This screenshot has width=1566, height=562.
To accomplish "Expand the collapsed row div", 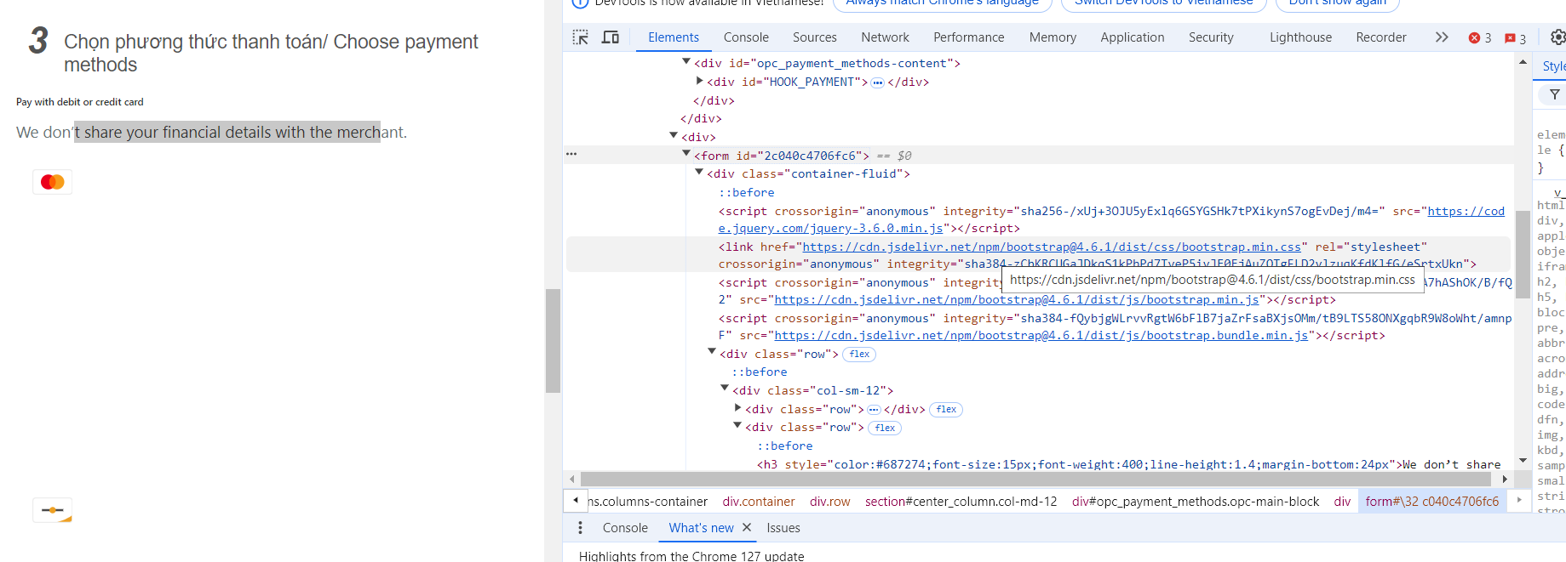I will tap(737, 408).
